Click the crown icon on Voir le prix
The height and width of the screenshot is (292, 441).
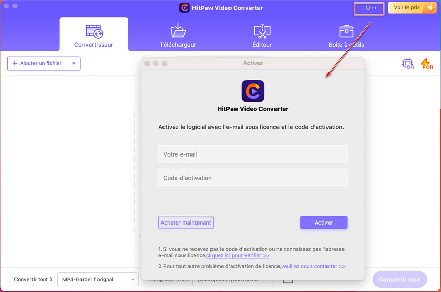pyautogui.click(x=430, y=8)
